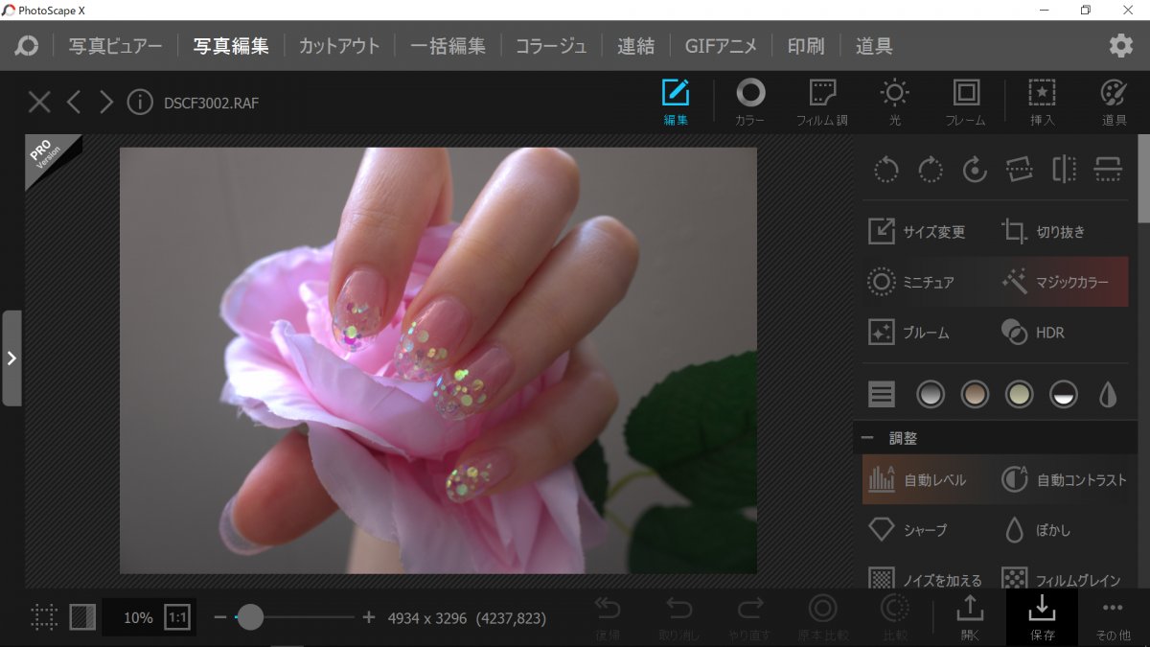Click the rotate left icon

coord(886,171)
